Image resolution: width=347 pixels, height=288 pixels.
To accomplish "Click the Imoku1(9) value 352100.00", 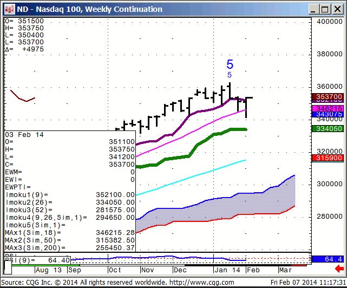I will [115, 194].
